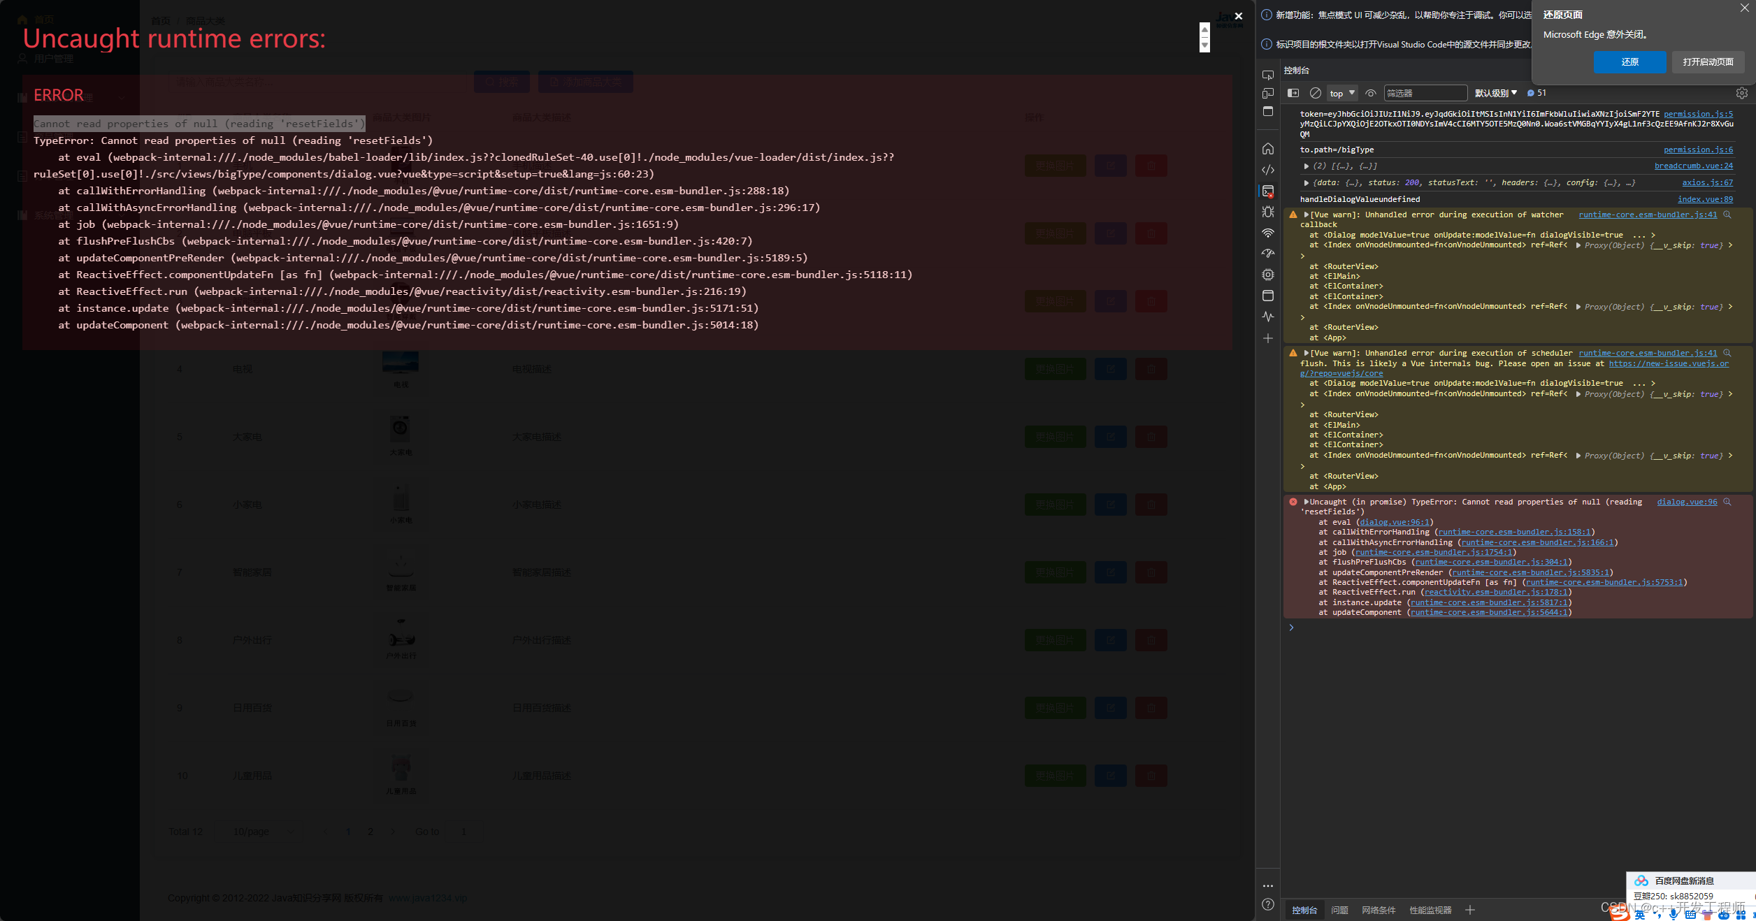Expand the first Vue warn watcher message

[x=1306, y=215]
